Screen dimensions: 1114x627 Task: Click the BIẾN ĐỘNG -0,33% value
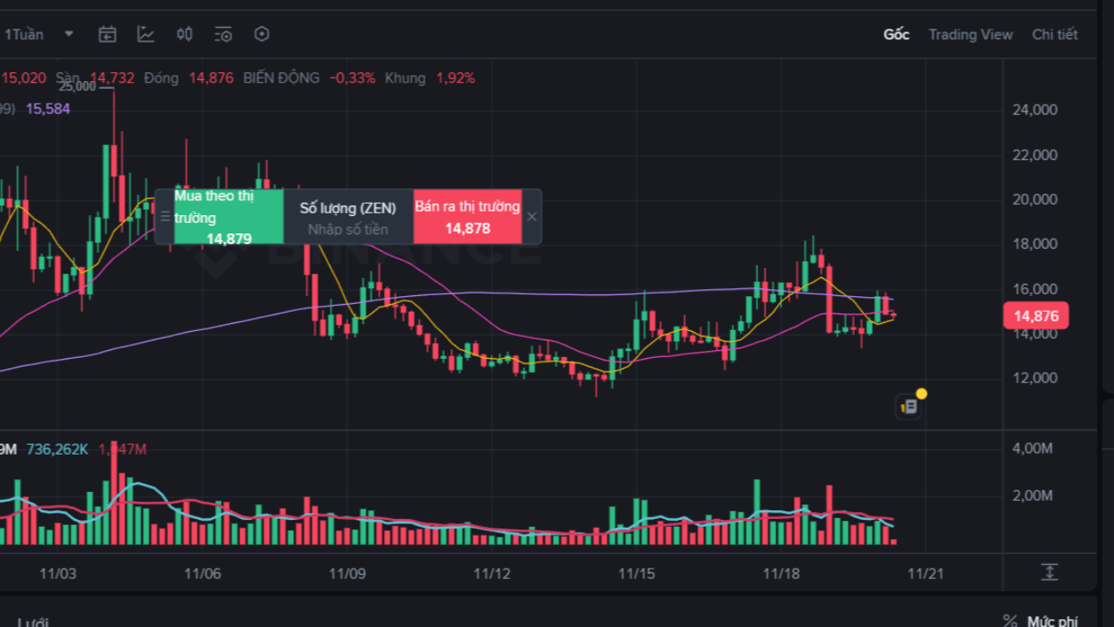(x=309, y=78)
